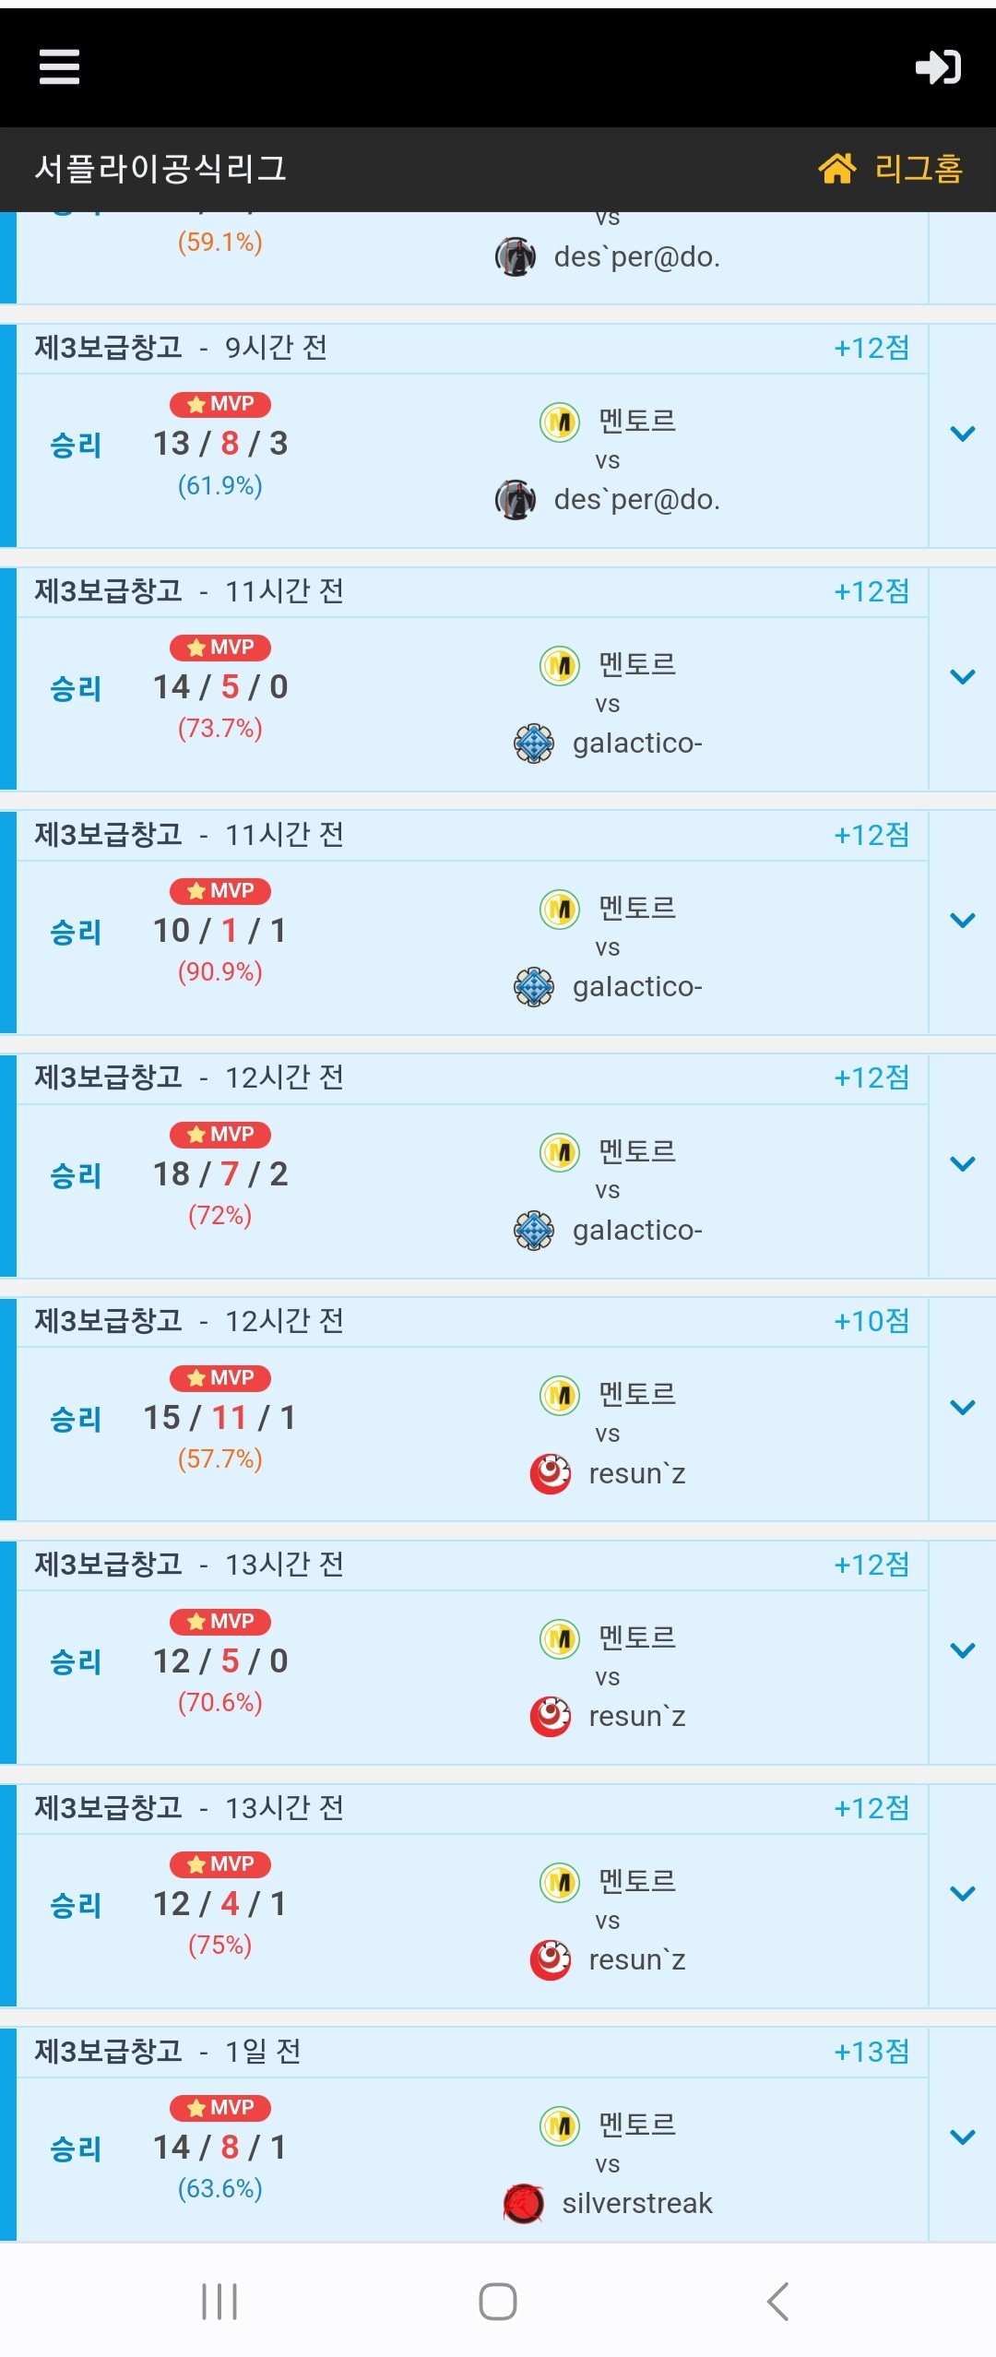Open resun`z clan name in 12/4/1 match
This screenshot has width=996, height=2357.
point(637,1960)
